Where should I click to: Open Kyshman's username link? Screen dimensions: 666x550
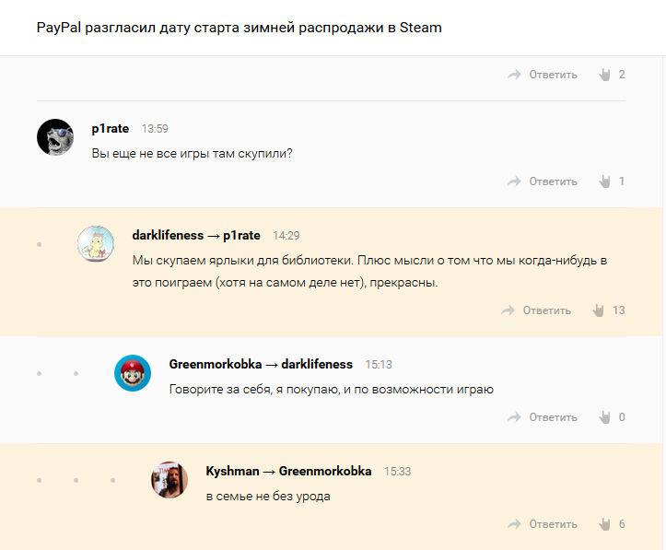231,471
